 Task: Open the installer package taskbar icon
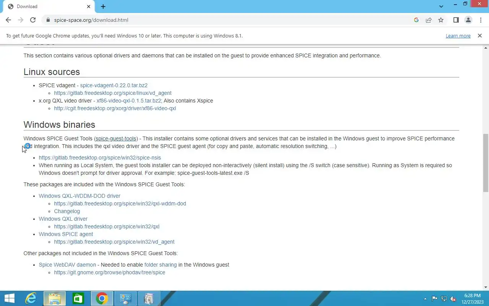[149, 298]
